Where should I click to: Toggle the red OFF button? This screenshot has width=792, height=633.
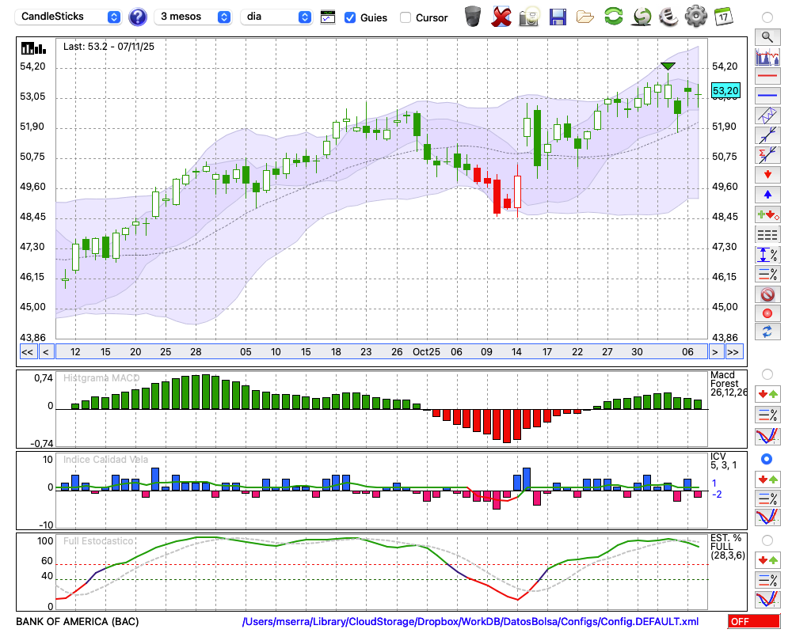coord(754,621)
